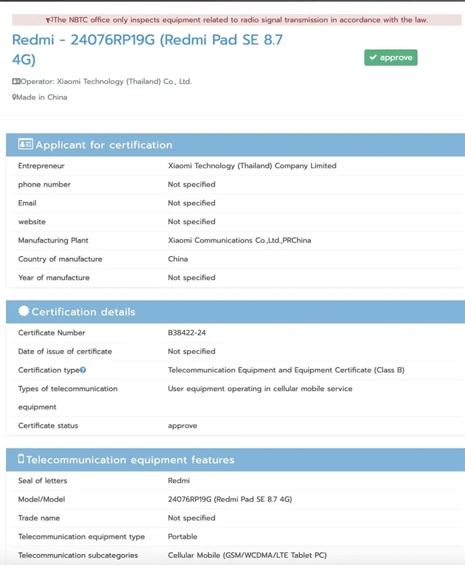465x565 pixels.
Task: Click the phone number label
Action: tap(44, 185)
